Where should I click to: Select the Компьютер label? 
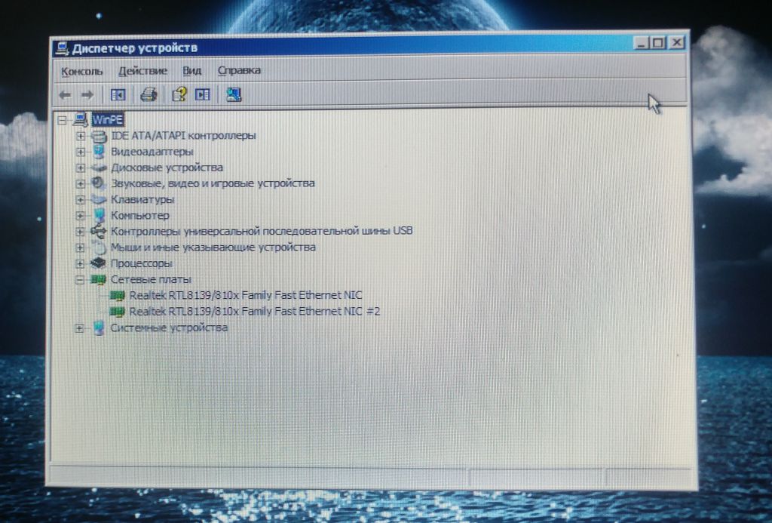(140, 215)
